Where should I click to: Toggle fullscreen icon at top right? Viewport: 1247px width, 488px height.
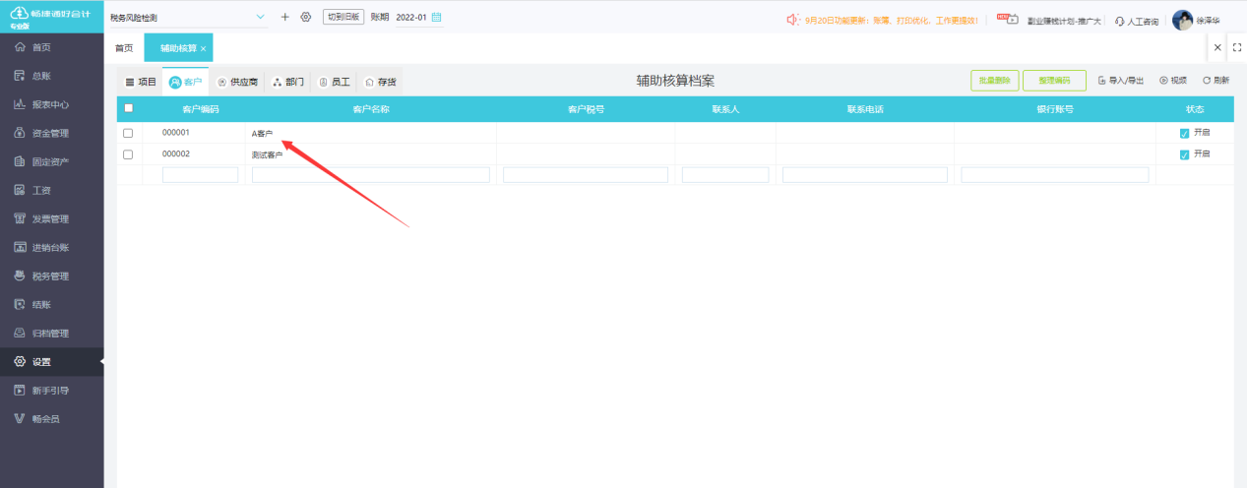click(1237, 47)
